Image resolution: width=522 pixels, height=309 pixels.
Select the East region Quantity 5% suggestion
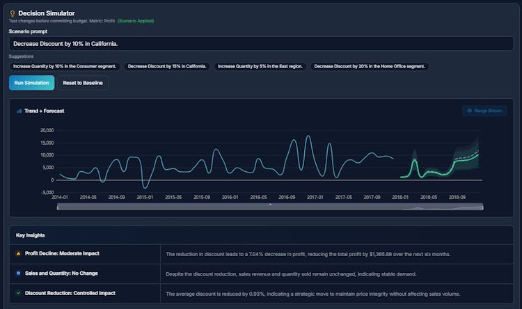[260, 66]
